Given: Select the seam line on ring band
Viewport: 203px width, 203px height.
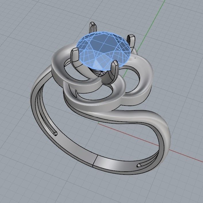Looking at the screenshot, I should click(x=95, y=161).
